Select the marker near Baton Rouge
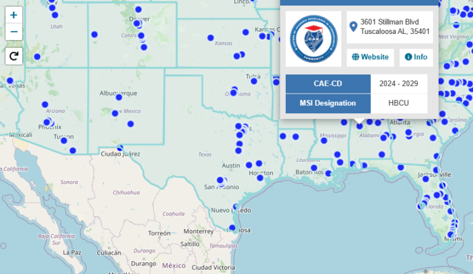Viewport: 473px width, 274px height. (313, 167)
